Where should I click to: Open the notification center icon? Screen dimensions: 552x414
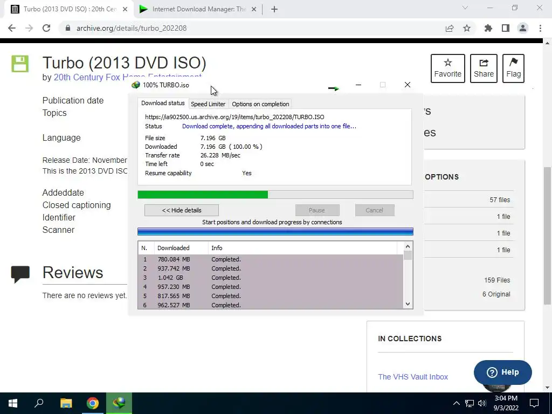click(534, 403)
